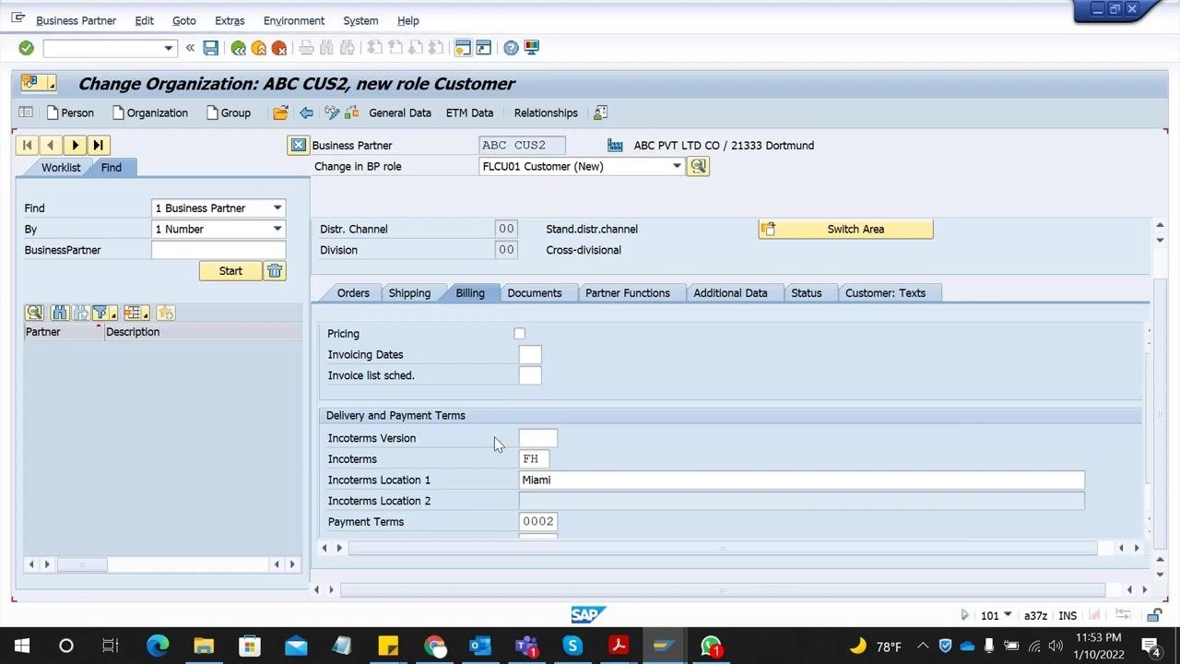
Task: Go to first record navigation arrow
Action: coord(28,145)
